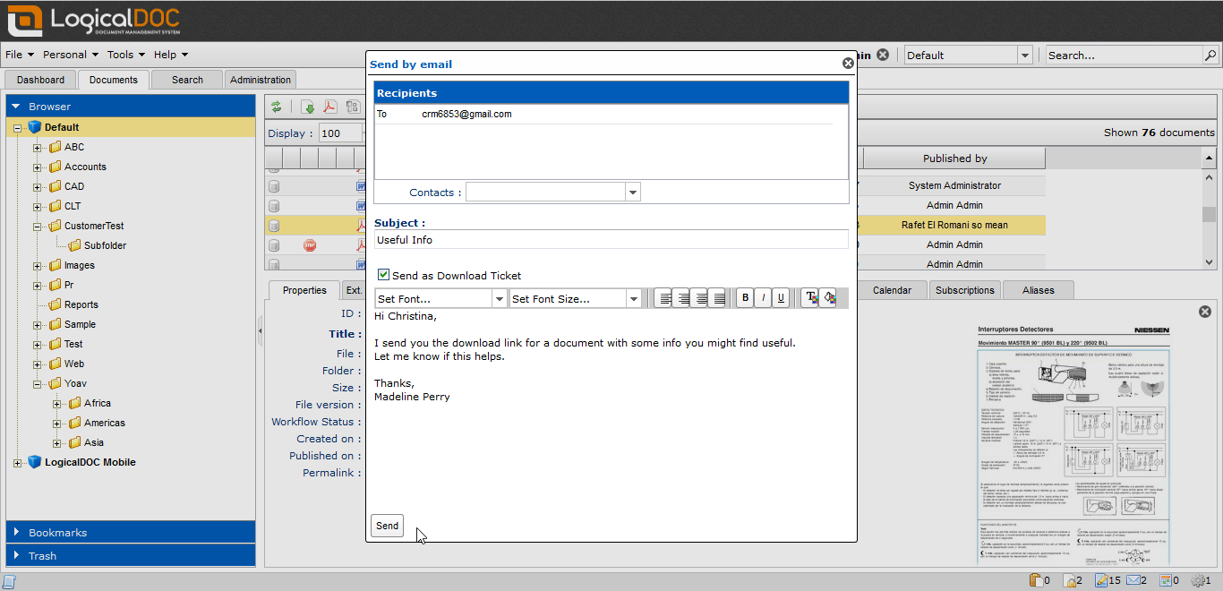Open the Tools menu
The width and height of the screenshot is (1223, 591).
click(x=120, y=55)
